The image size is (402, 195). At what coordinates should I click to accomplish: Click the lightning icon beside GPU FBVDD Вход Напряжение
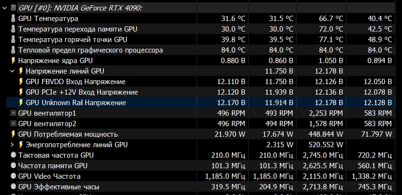pos(21,82)
